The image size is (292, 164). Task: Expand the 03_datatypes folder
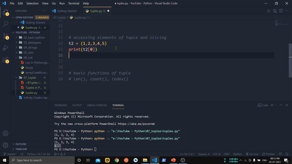click(31, 42)
